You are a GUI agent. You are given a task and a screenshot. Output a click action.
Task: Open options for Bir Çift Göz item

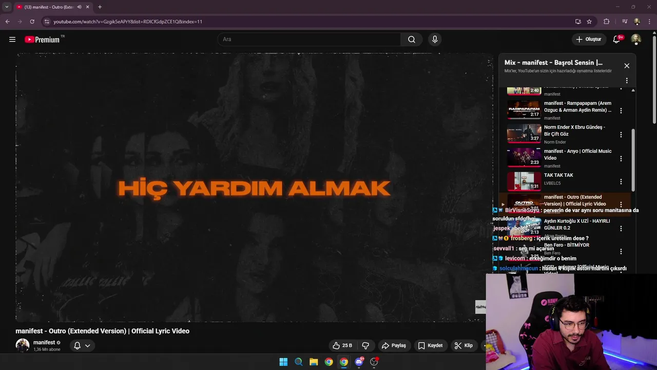click(x=621, y=135)
